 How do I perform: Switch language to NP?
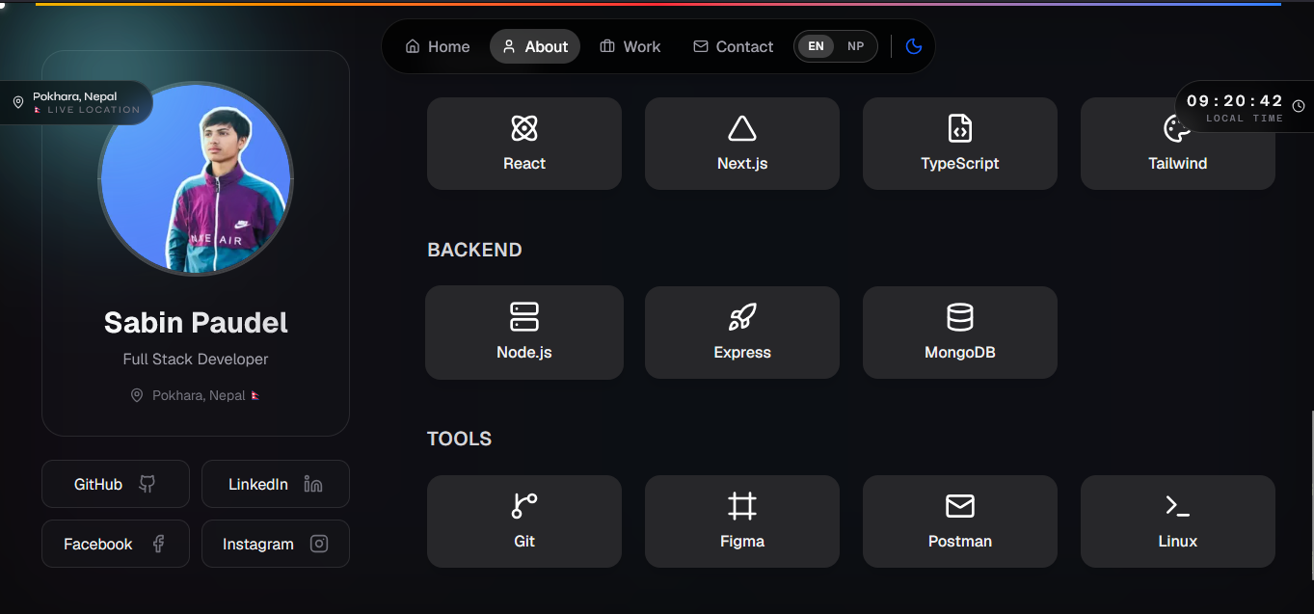pos(855,46)
